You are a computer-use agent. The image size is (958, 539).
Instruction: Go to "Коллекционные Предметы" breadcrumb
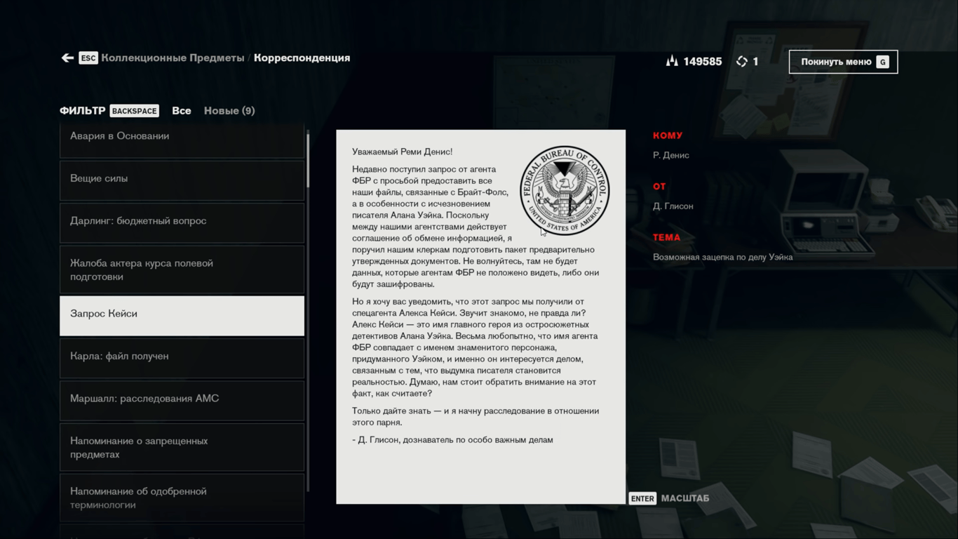(173, 58)
